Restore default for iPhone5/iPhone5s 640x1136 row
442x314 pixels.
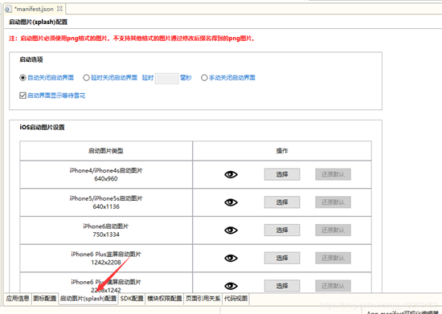tap(333, 202)
